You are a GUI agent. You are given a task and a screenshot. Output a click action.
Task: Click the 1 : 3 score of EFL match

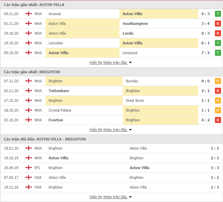point(215,168)
